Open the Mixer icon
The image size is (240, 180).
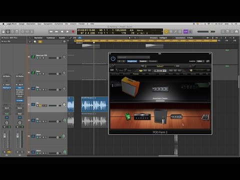[27, 31]
